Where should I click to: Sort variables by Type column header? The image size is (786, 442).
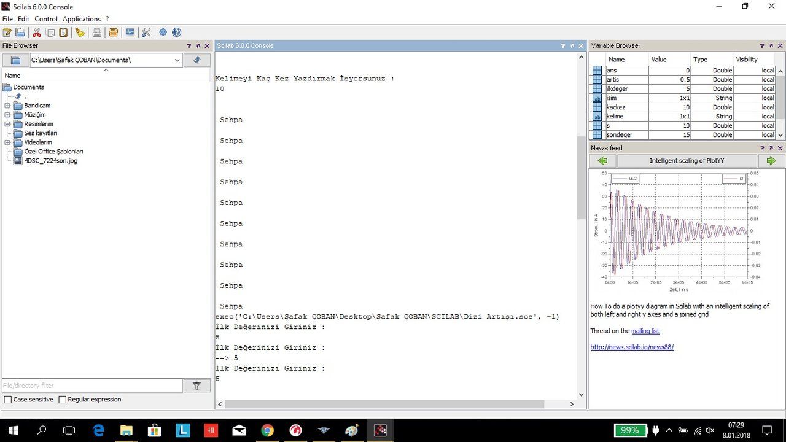(712, 60)
